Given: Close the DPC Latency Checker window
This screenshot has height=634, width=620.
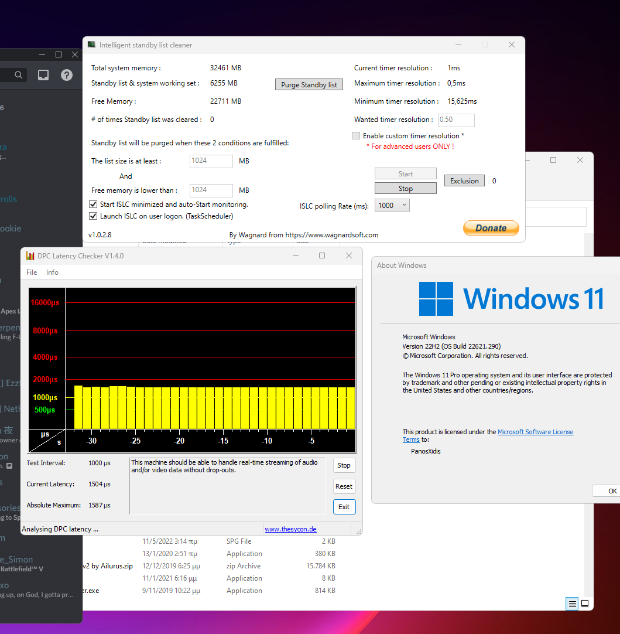Looking at the screenshot, I should click(x=349, y=255).
